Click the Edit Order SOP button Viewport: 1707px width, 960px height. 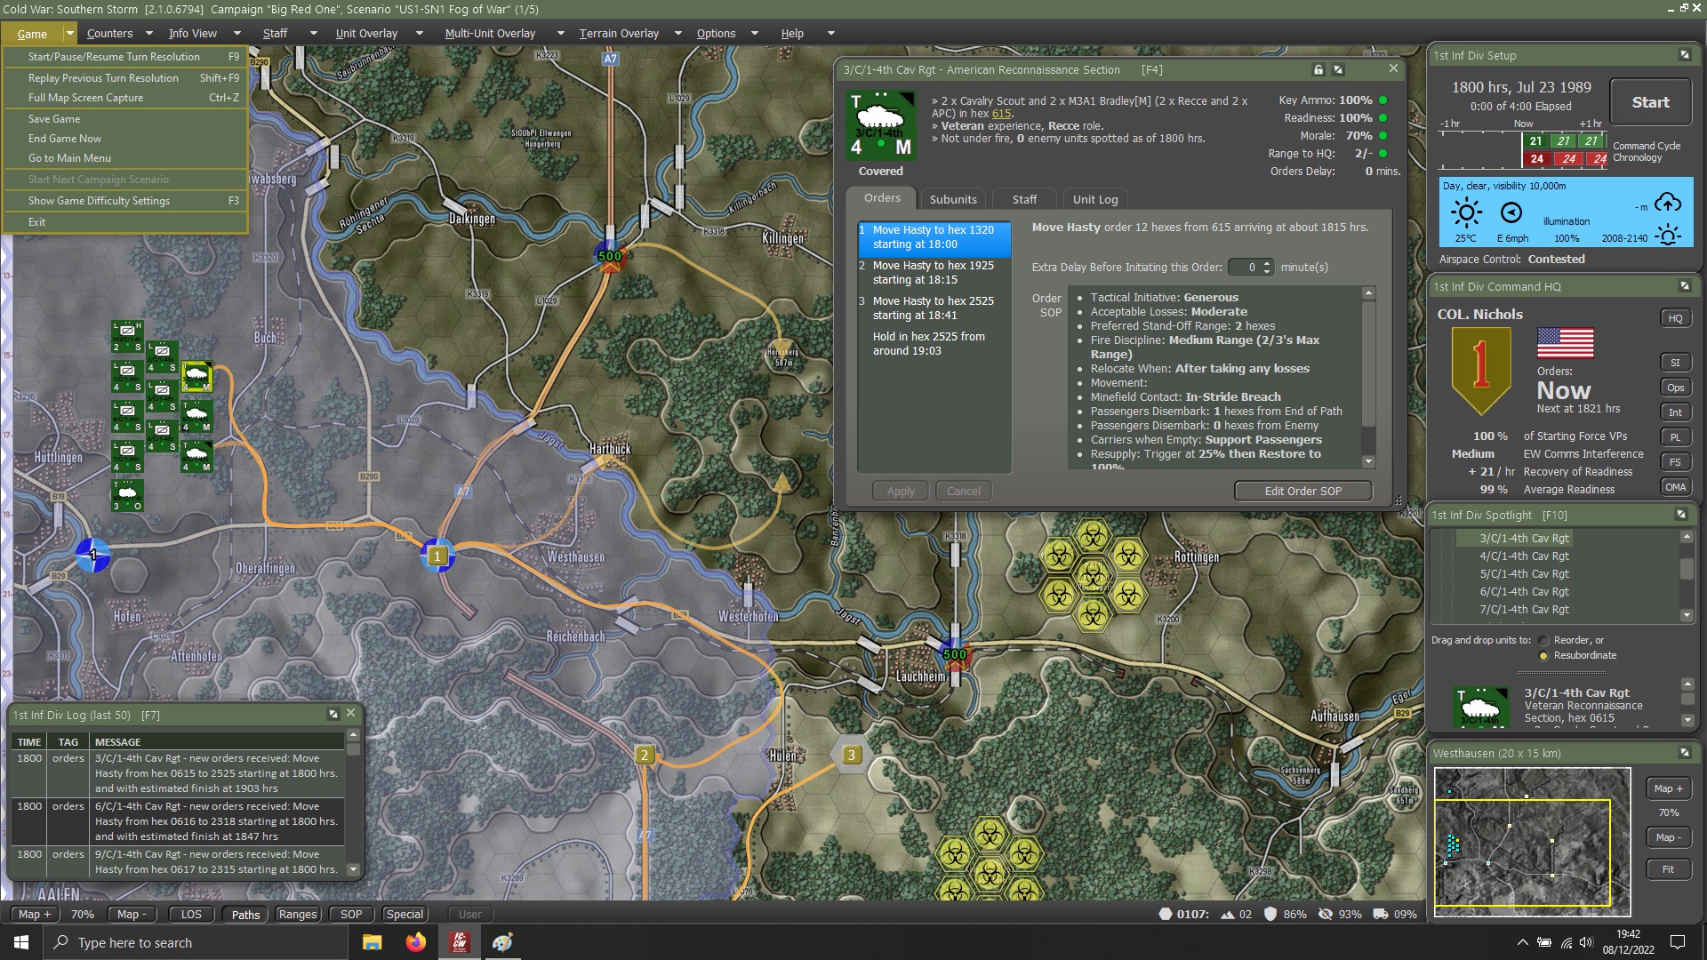1302,492
